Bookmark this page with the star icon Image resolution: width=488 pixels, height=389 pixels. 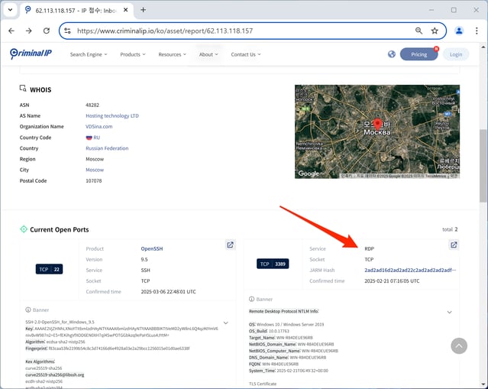point(435,31)
